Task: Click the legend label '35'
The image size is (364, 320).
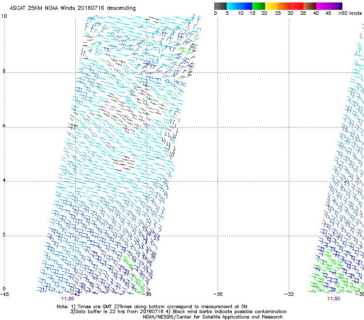Action: [x=303, y=13]
